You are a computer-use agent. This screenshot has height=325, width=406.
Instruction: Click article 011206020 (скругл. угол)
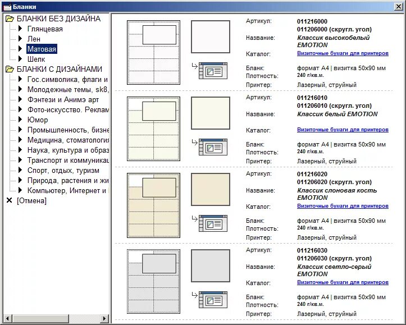click(x=334, y=182)
